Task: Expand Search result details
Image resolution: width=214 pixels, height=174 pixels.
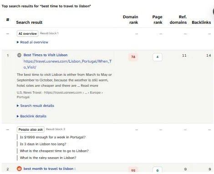Action: point(36,105)
